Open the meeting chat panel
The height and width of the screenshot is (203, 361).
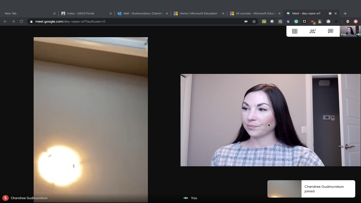pyautogui.click(x=331, y=31)
